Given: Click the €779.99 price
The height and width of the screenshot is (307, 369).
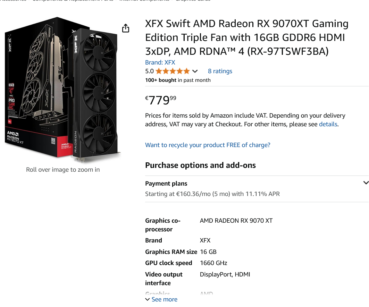Looking at the screenshot, I should pos(160,100).
